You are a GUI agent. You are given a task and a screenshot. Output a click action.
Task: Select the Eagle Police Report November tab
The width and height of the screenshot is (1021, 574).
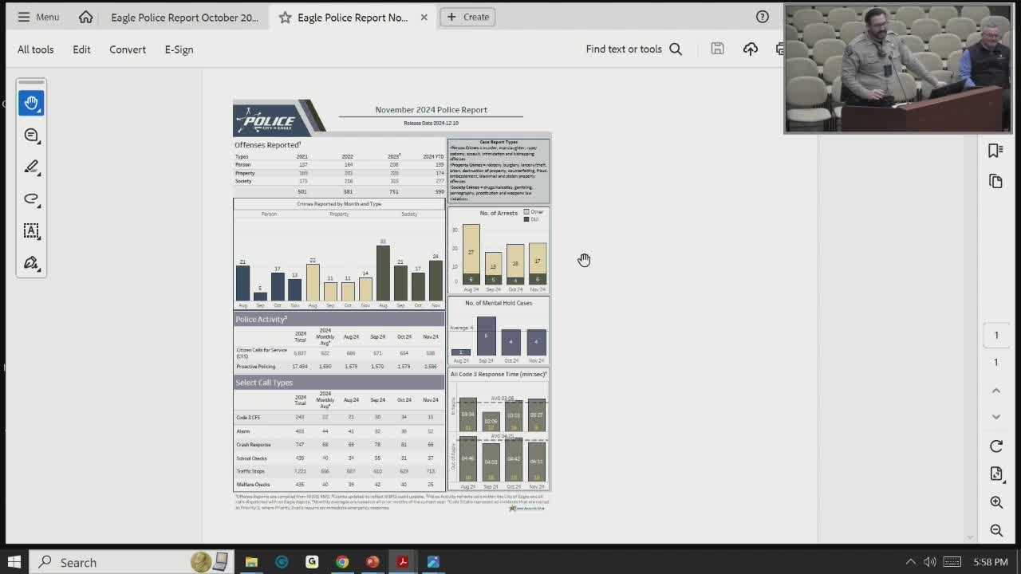pyautogui.click(x=352, y=17)
